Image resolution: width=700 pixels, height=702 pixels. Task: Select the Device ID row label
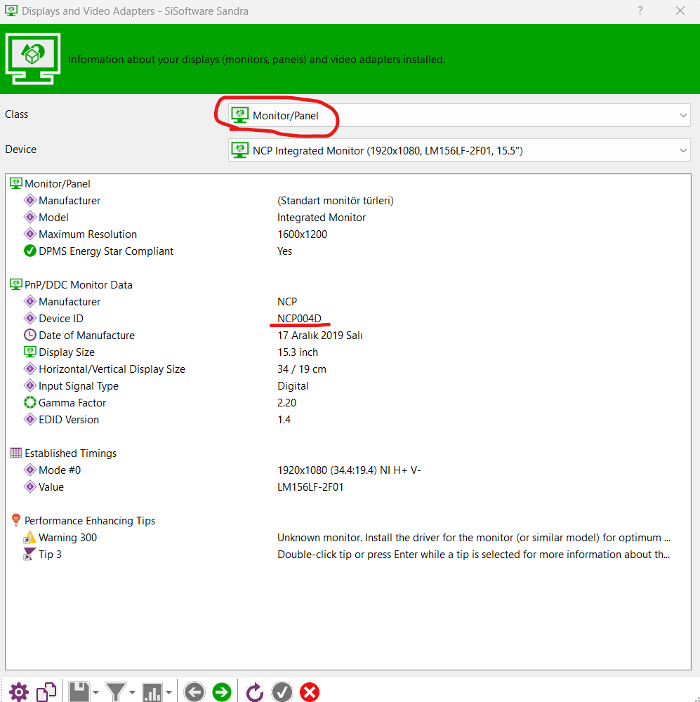(61, 318)
